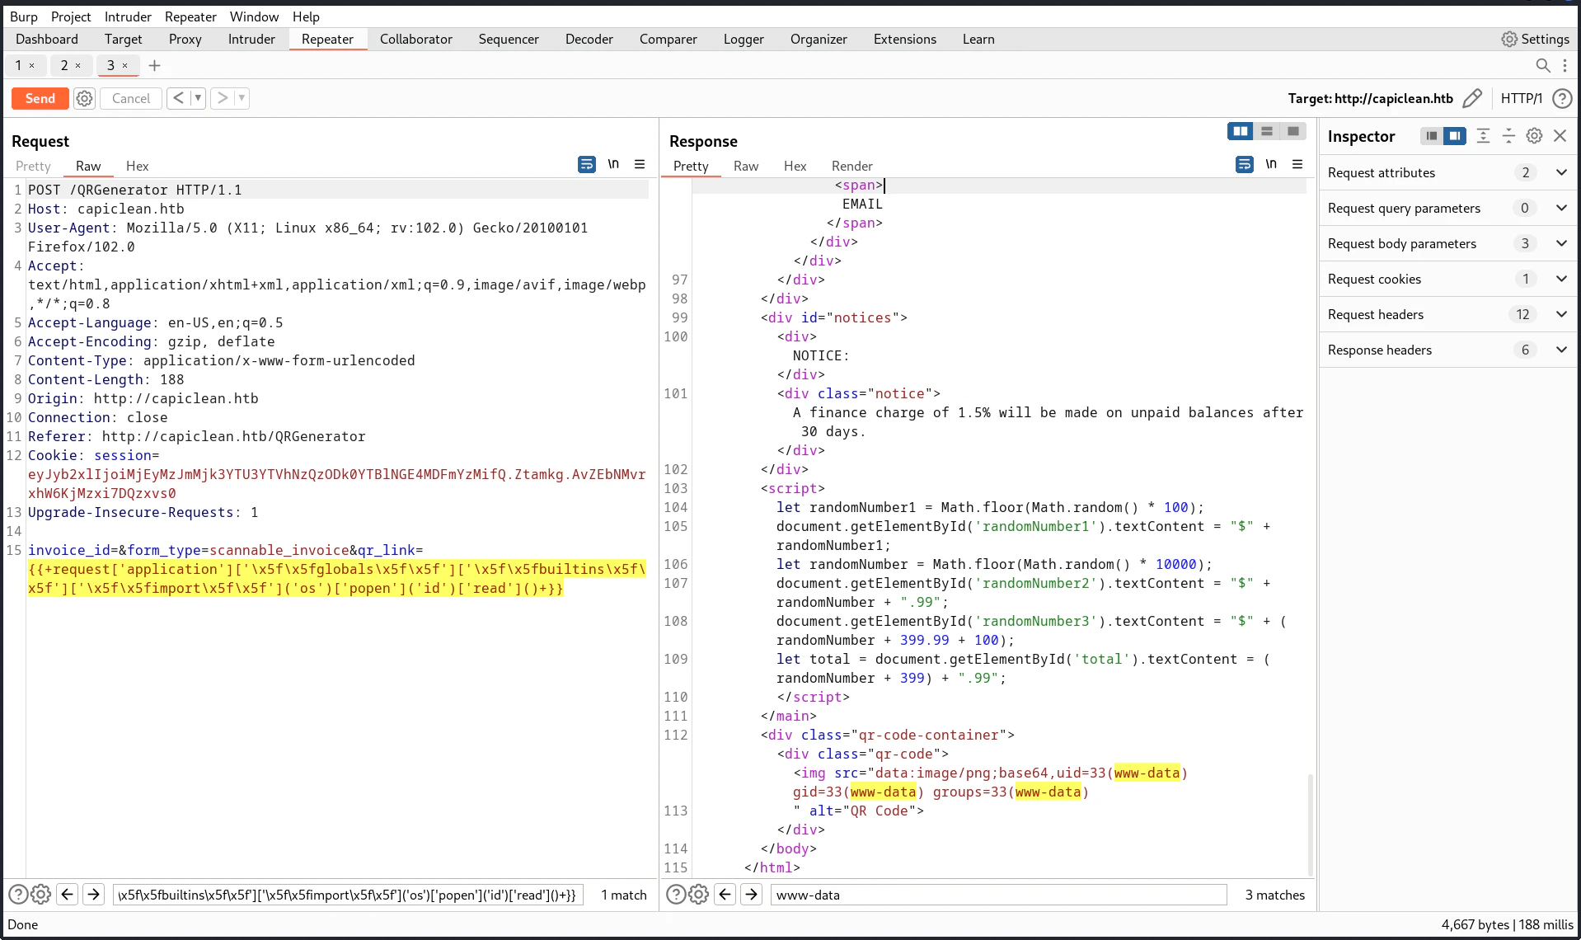Open response search help icon
This screenshot has height=940, width=1581.
(x=675, y=895)
